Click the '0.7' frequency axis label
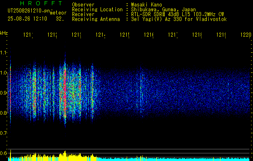This screenshot has width=253, height=161. (4, 133)
